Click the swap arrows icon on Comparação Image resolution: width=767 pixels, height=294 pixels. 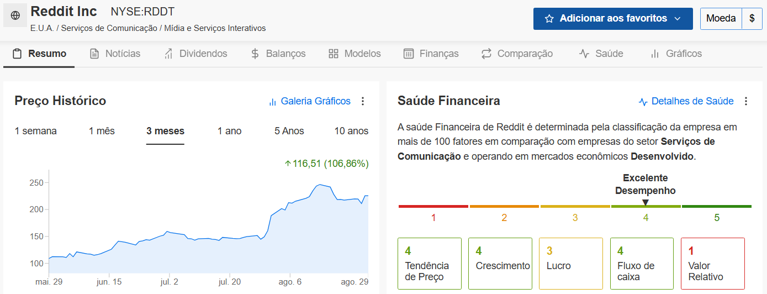pos(486,54)
